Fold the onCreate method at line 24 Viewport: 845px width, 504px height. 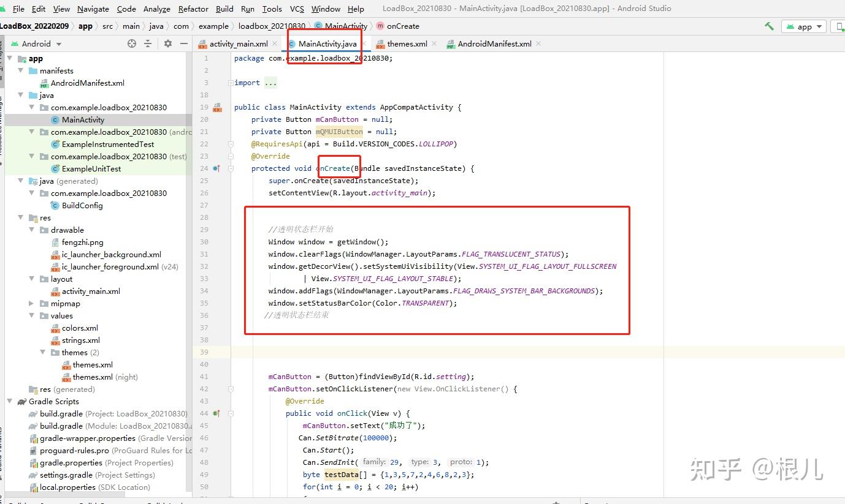point(231,168)
